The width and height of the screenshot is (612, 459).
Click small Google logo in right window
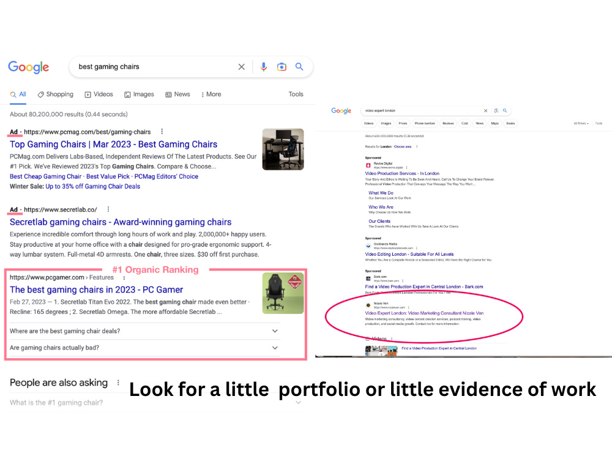341,111
